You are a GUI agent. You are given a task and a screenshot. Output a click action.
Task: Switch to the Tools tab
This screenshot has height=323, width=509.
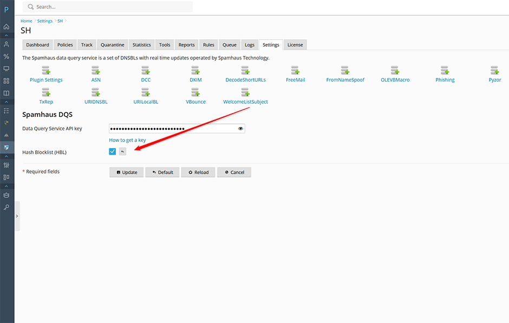(165, 45)
